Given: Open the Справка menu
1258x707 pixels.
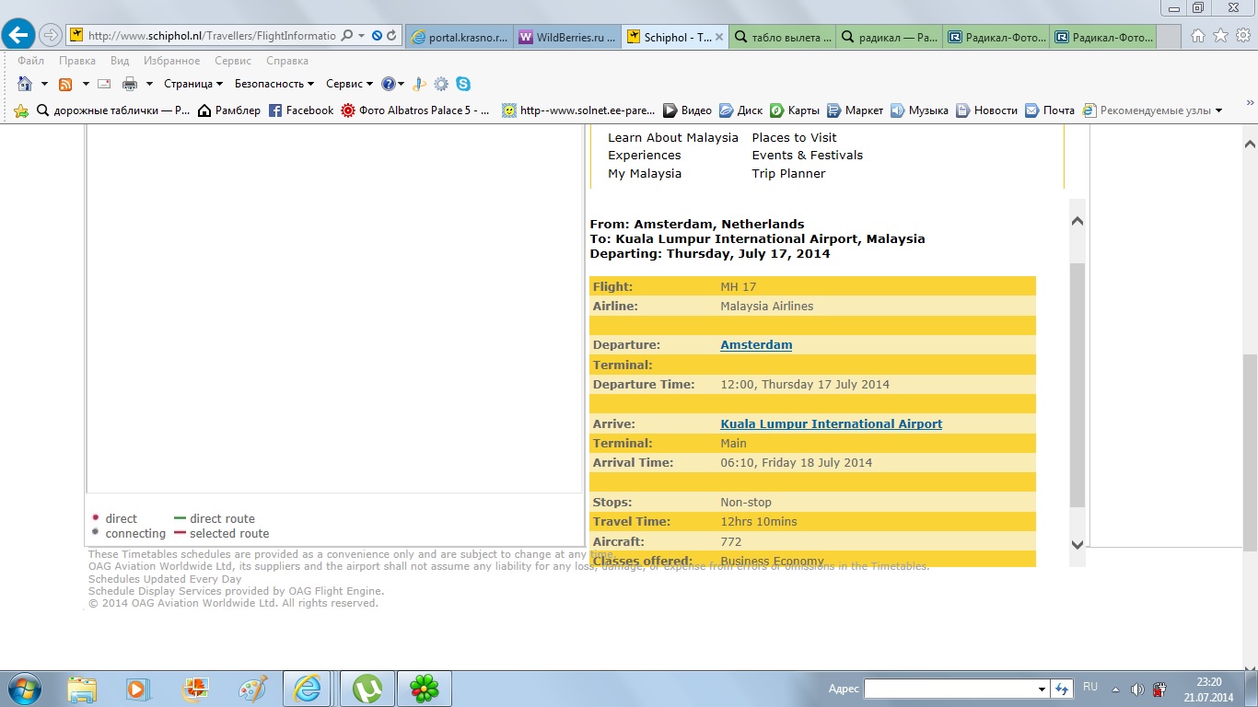Looking at the screenshot, I should tap(287, 61).
